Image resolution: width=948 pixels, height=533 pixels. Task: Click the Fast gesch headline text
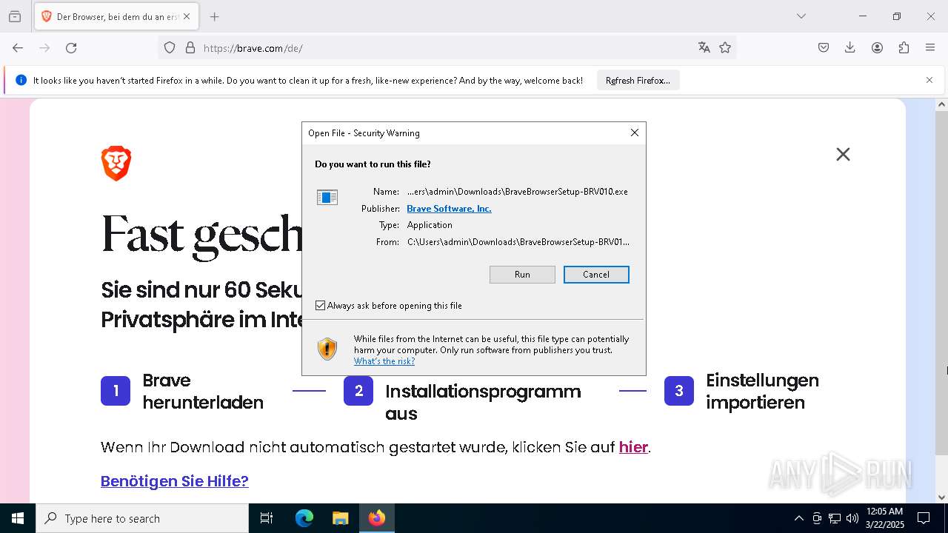pos(202,235)
